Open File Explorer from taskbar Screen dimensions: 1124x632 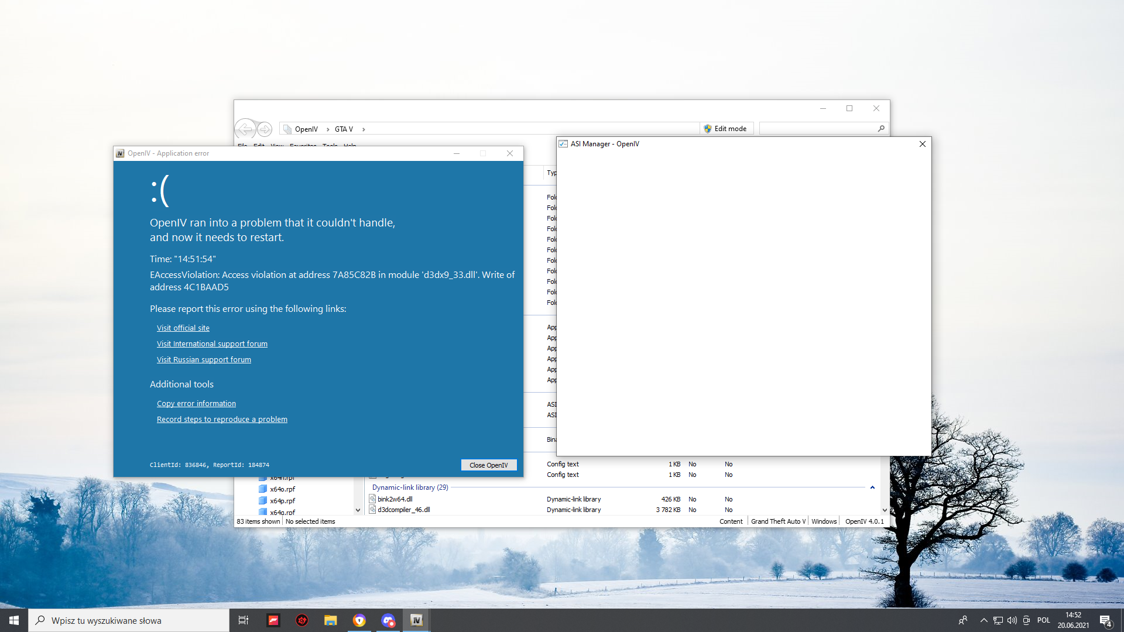point(331,620)
